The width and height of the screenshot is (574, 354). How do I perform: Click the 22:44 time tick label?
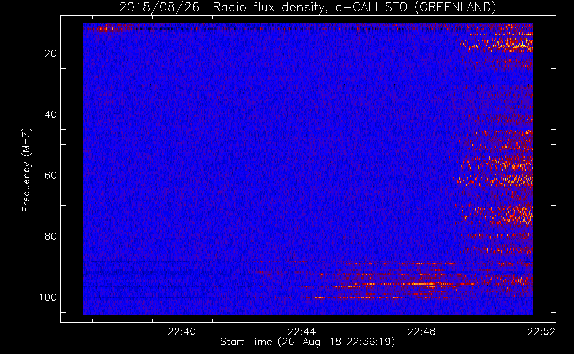coord(302,332)
